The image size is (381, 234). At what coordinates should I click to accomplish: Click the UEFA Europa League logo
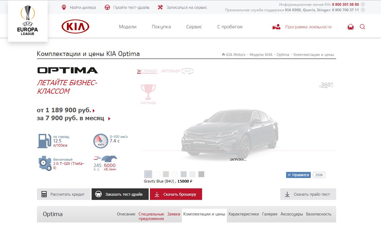pos(28,21)
